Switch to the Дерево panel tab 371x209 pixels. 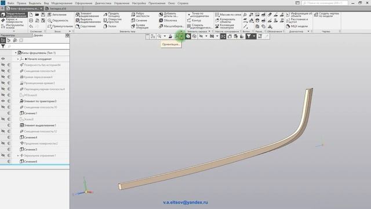38,35
